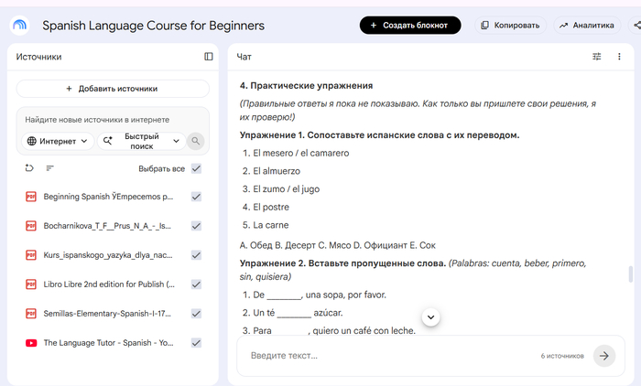Uncheck the Bocharnikova source checkbox
Image resolution: width=641 pixels, height=386 pixels.
pyautogui.click(x=196, y=226)
